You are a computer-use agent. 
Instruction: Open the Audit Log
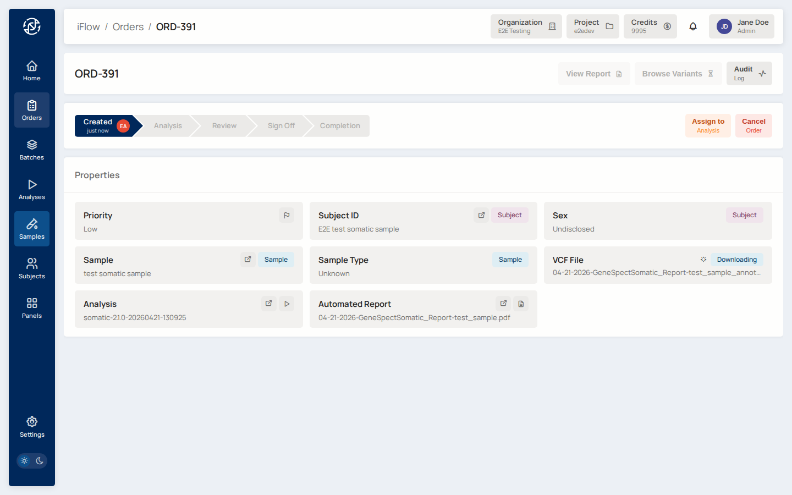(749, 74)
